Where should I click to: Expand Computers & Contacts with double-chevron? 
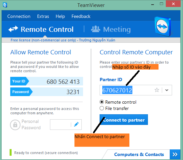(175, 154)
